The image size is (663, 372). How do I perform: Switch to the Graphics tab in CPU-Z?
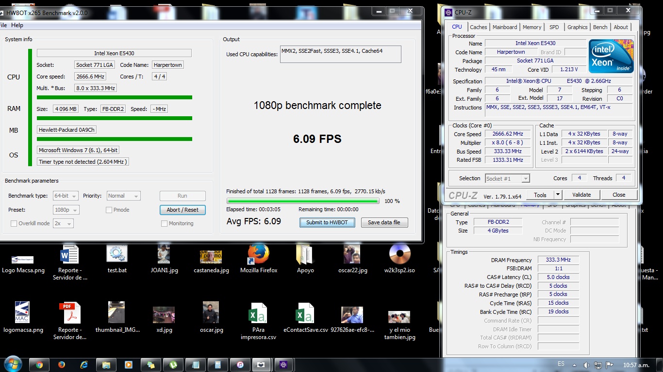pyautogui.click(x=577, y=27)
